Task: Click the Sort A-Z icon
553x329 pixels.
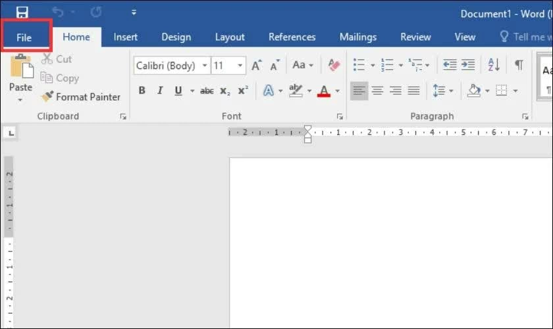Action: pyautogui.click(x=494, y=65)
